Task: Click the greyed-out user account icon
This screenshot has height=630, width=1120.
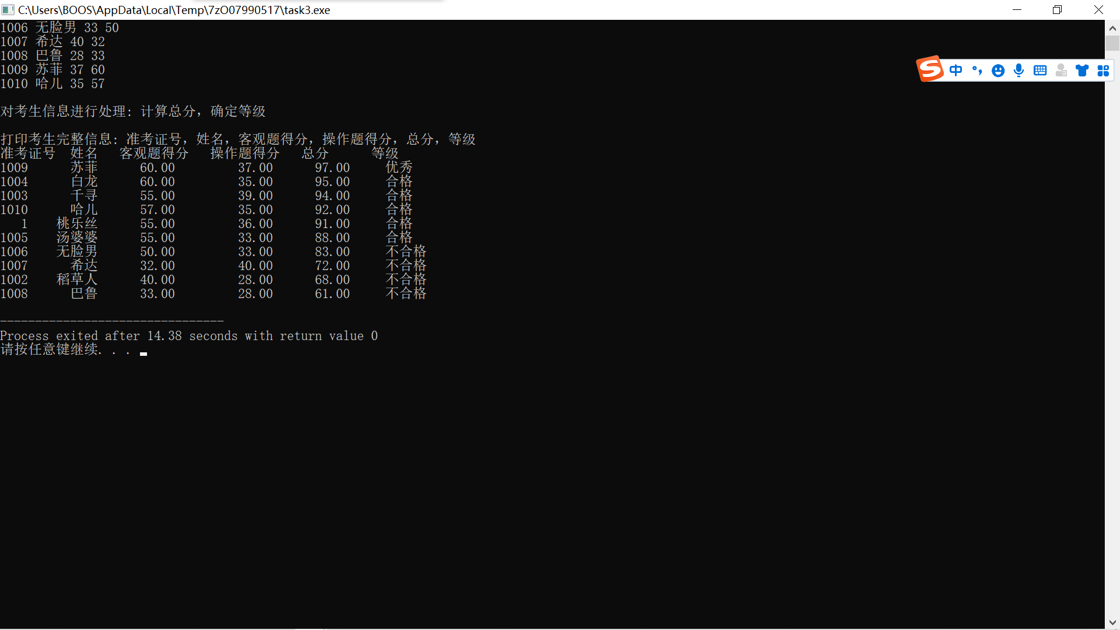Action: (x=1061, y=71)
